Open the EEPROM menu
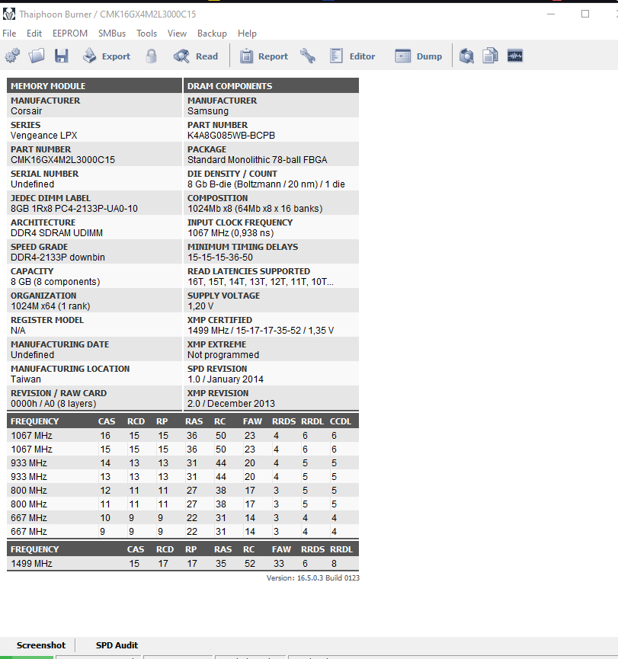This screenshot has width=618, height=659. coord(70,34)
